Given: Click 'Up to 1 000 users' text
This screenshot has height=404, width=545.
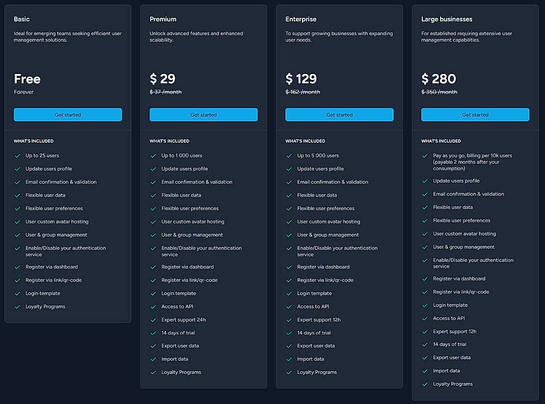Looking at the screenshot, I should coord(181,156).
